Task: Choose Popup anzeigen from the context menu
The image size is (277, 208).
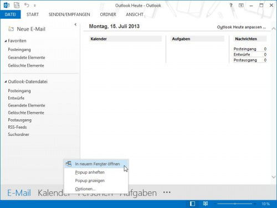Action: click(x=96, y=181)
